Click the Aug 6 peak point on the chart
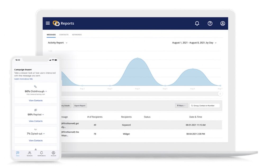Viewport: 271px width, 166px height. pyautogui.click(x=193, y=69)
